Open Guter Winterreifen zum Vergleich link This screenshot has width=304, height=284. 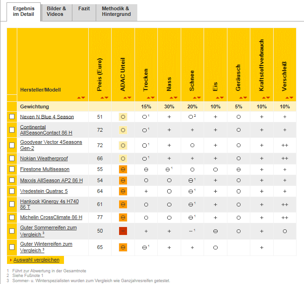pyautogui.click(x=46, y=247)
